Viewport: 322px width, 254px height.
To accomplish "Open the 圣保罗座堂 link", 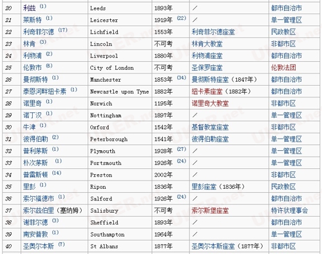I will tap(207, 68).
